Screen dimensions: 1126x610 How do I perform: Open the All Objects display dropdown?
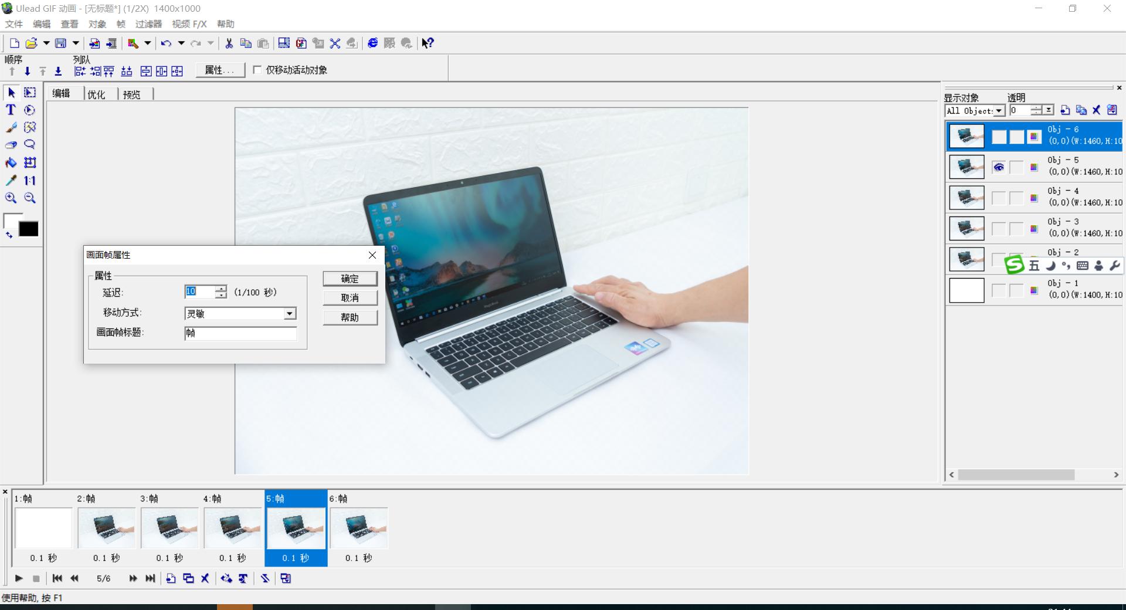coord(999,110)
